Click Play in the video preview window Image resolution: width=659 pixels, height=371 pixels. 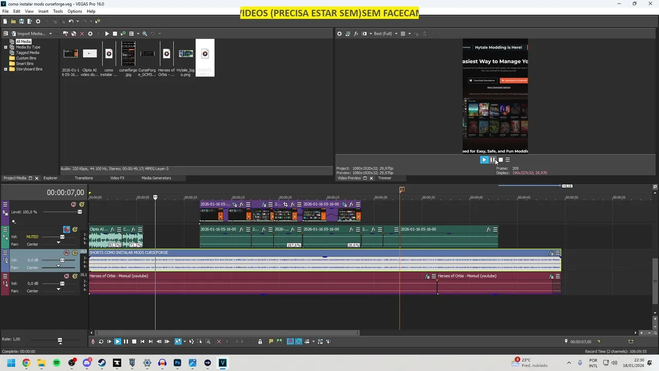coord(484,160)
